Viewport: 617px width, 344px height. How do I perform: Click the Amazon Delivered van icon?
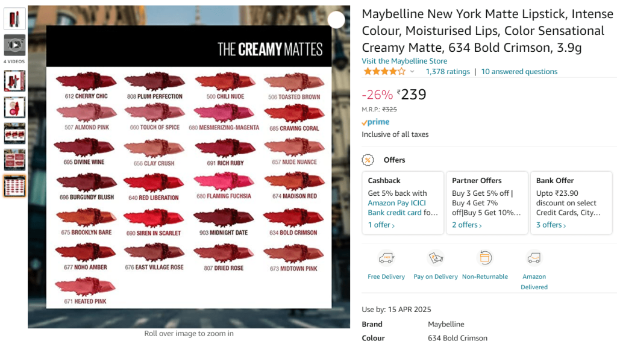pos(534,258)
